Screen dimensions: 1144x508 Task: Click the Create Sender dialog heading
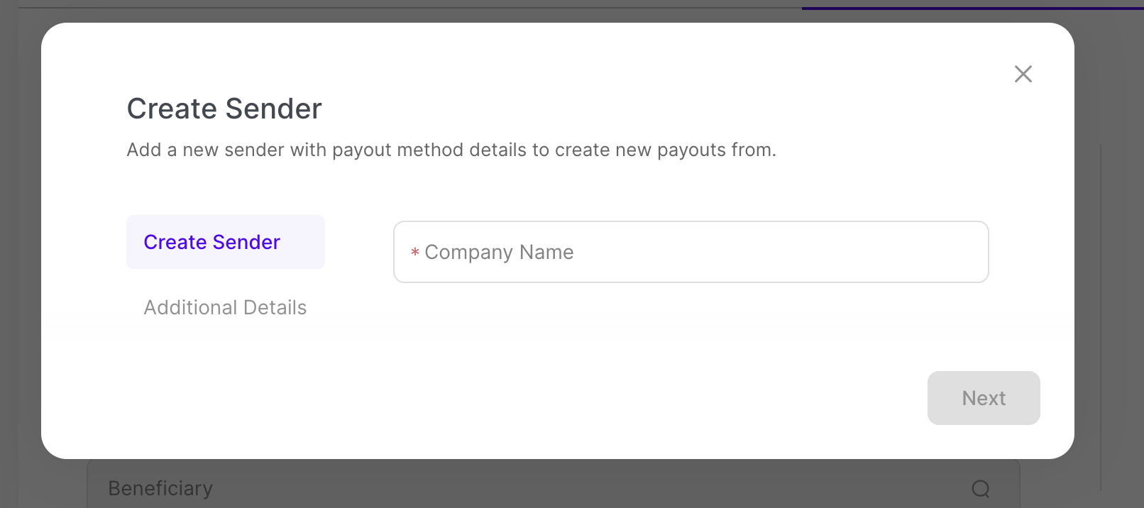(224, 109)
